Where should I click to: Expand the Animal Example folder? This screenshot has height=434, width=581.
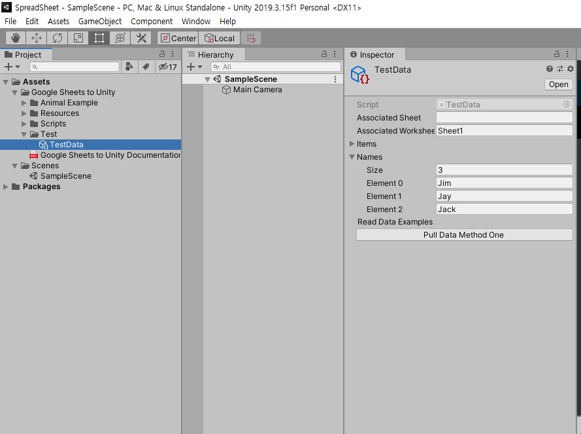(x=24, y=103)
